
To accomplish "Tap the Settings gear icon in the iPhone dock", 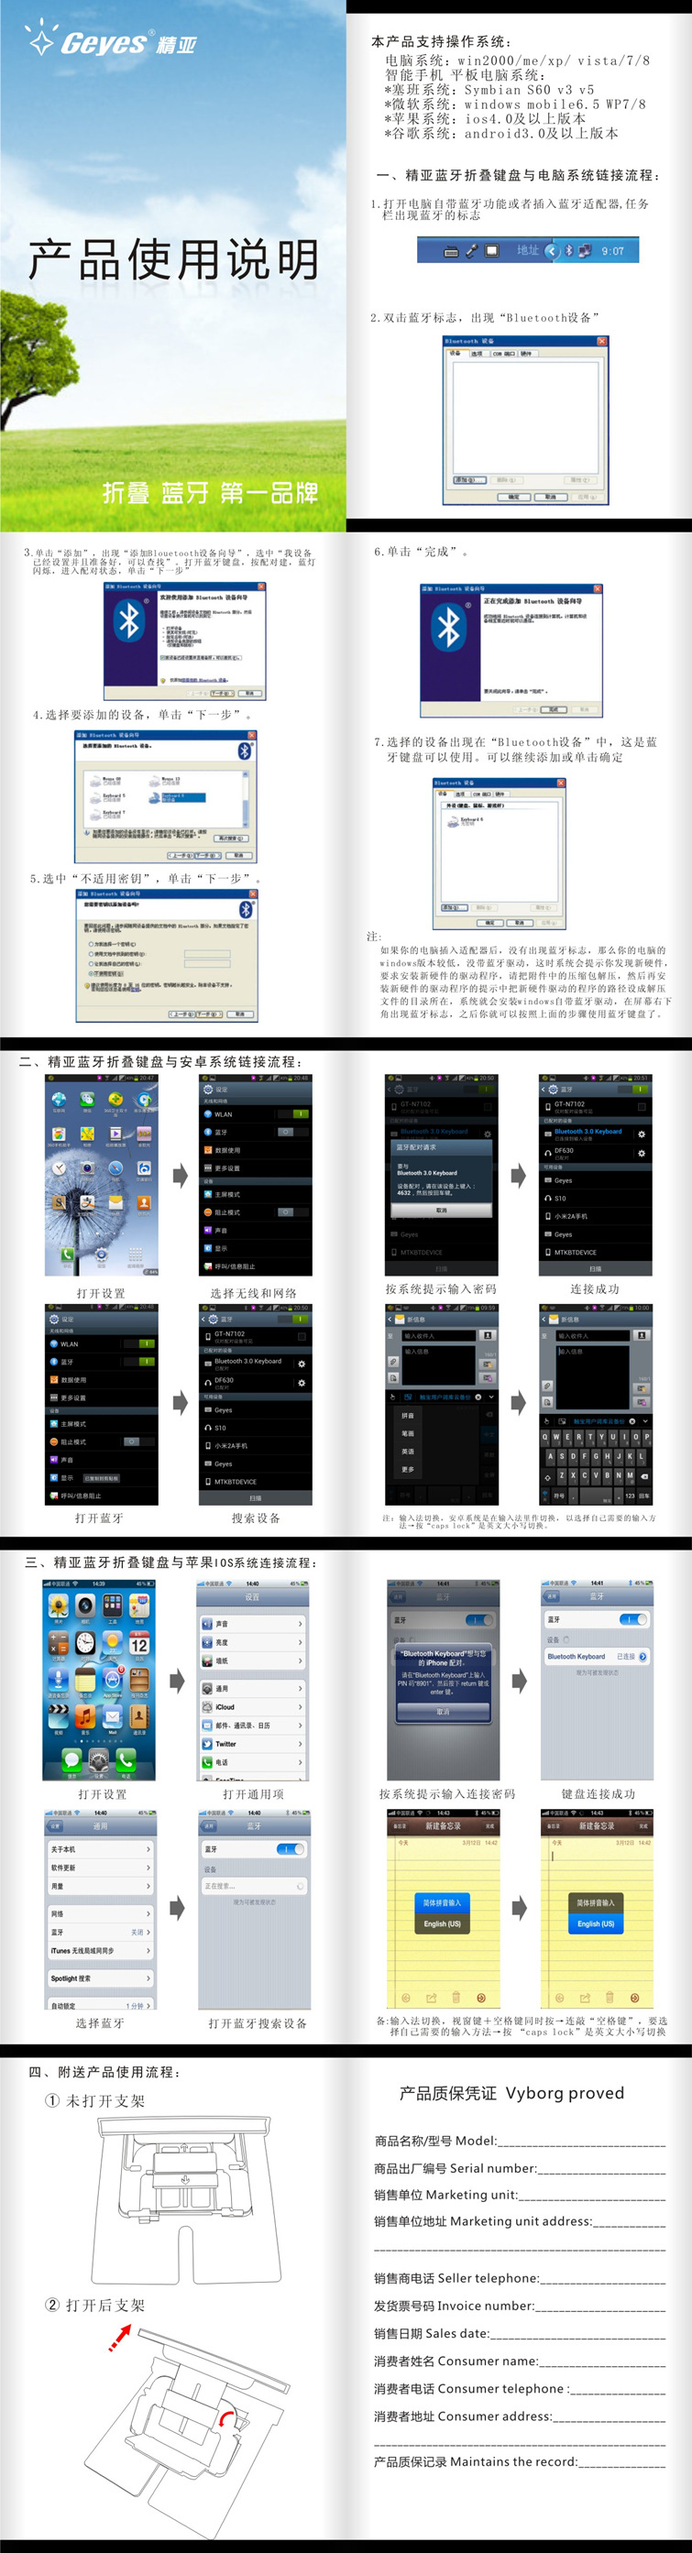I will (98, 1760).
